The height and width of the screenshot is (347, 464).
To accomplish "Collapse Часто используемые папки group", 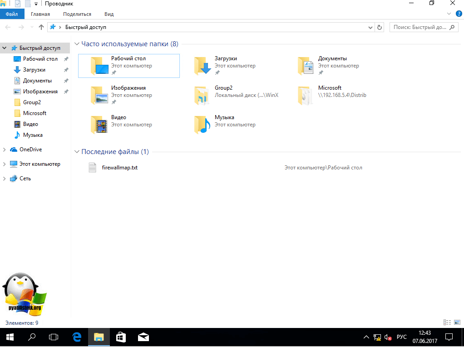I will (x=77, y=44).
